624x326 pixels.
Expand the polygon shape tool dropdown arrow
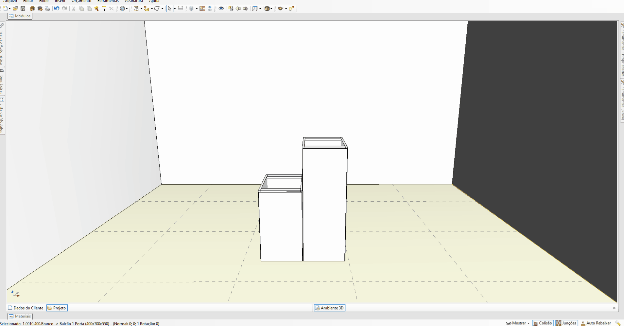pyautogui.click(x=162, y=9)
